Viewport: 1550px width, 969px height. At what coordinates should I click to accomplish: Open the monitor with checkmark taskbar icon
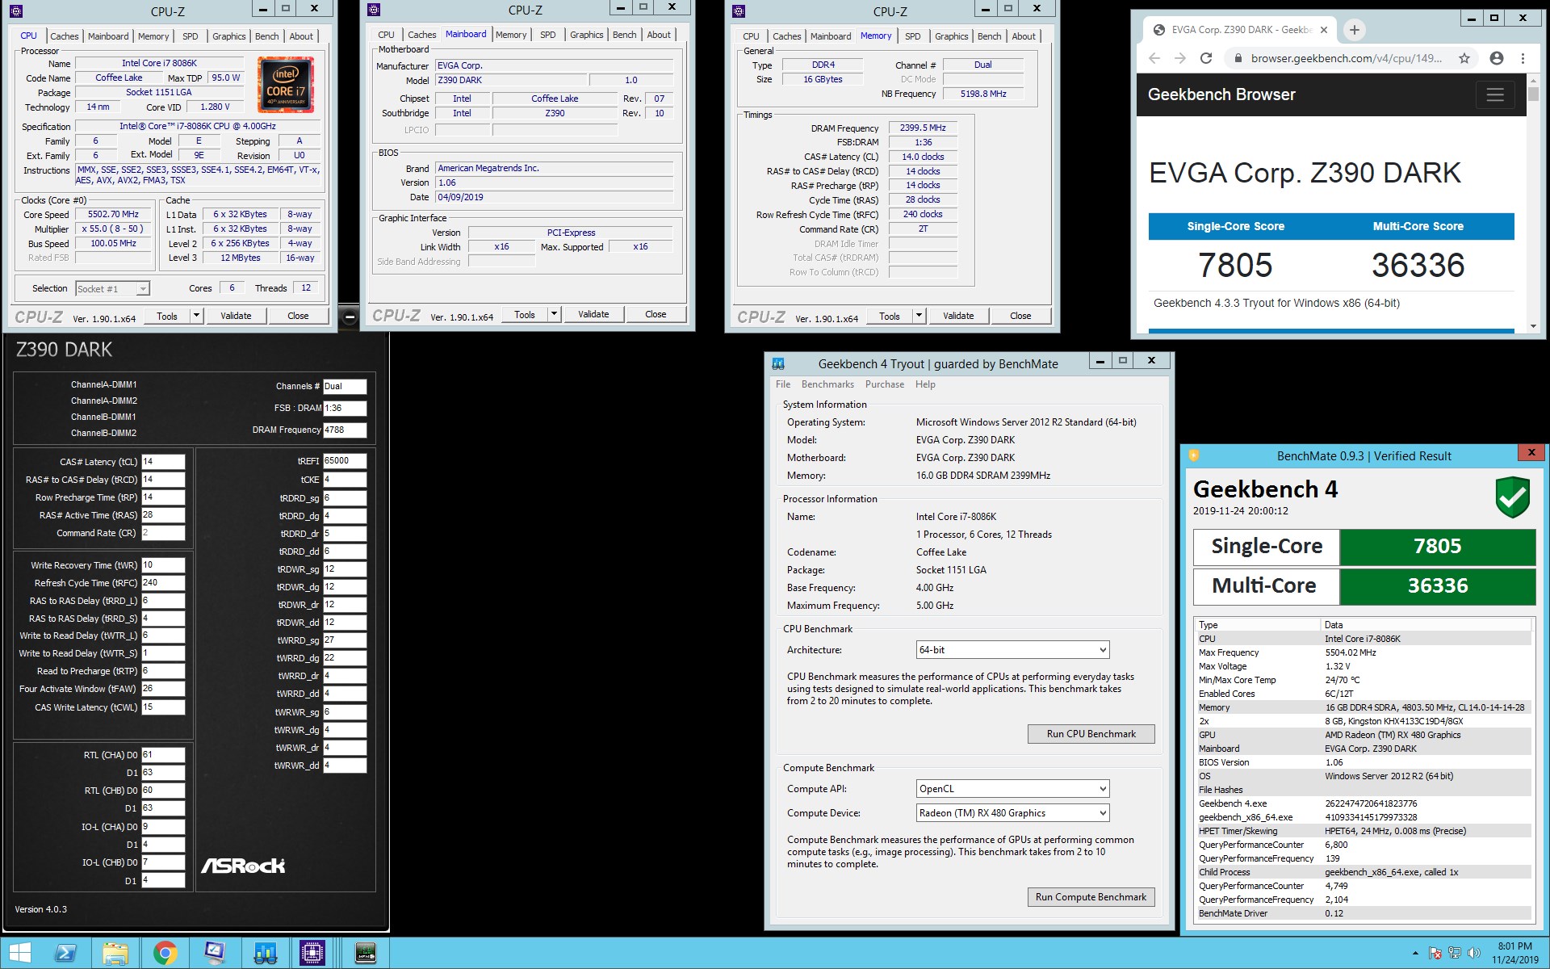click(215, 954)
